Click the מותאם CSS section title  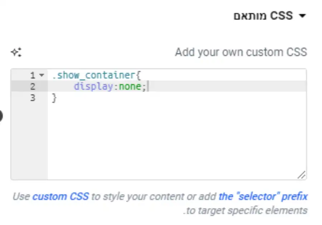tap(263, 16)
